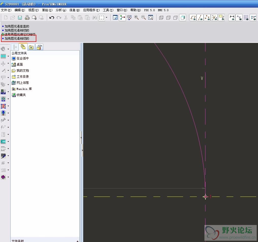Open 网上邻居 (Network Neighborhood)
Screen dimensions: 258x242
point(20,83)
